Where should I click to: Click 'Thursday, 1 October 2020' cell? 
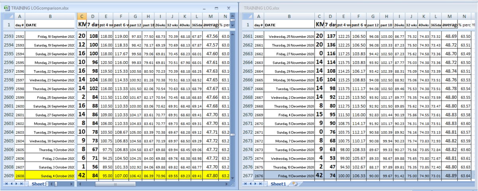coord(50,149)
